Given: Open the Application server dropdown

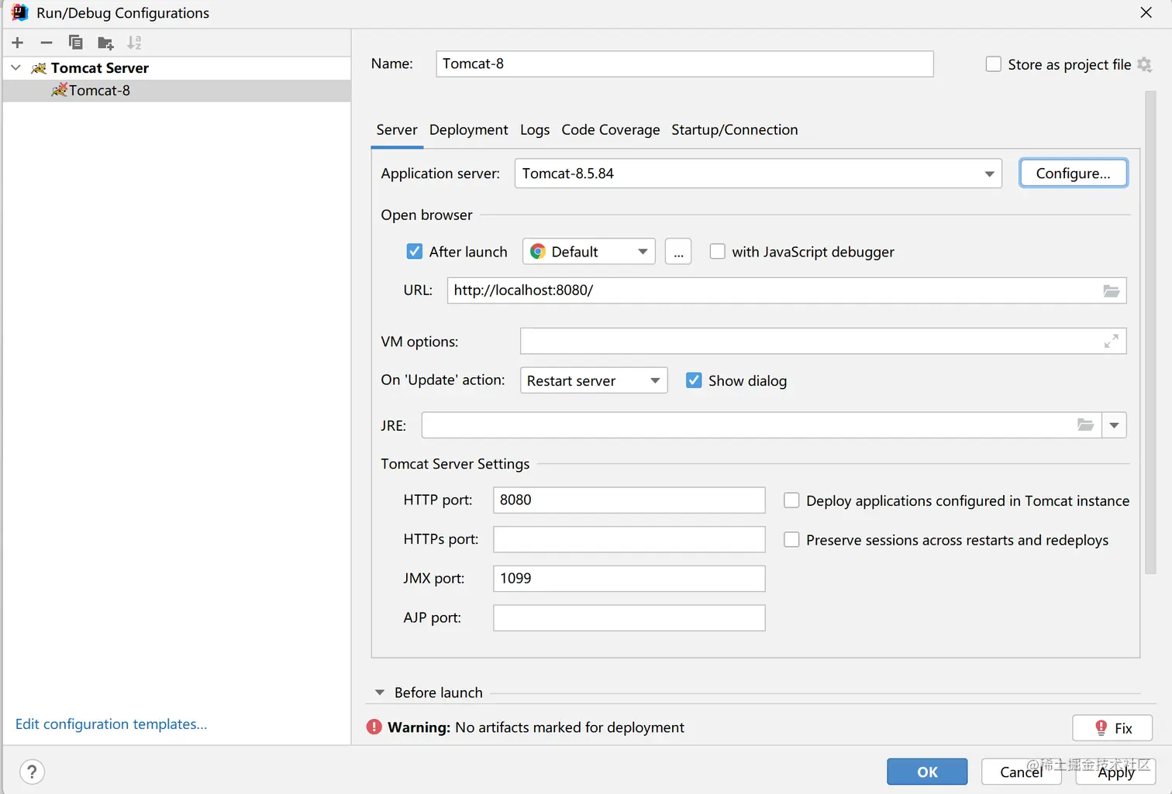Looking at the screenshot, I should pyautogui.click(x=989, y=174).
